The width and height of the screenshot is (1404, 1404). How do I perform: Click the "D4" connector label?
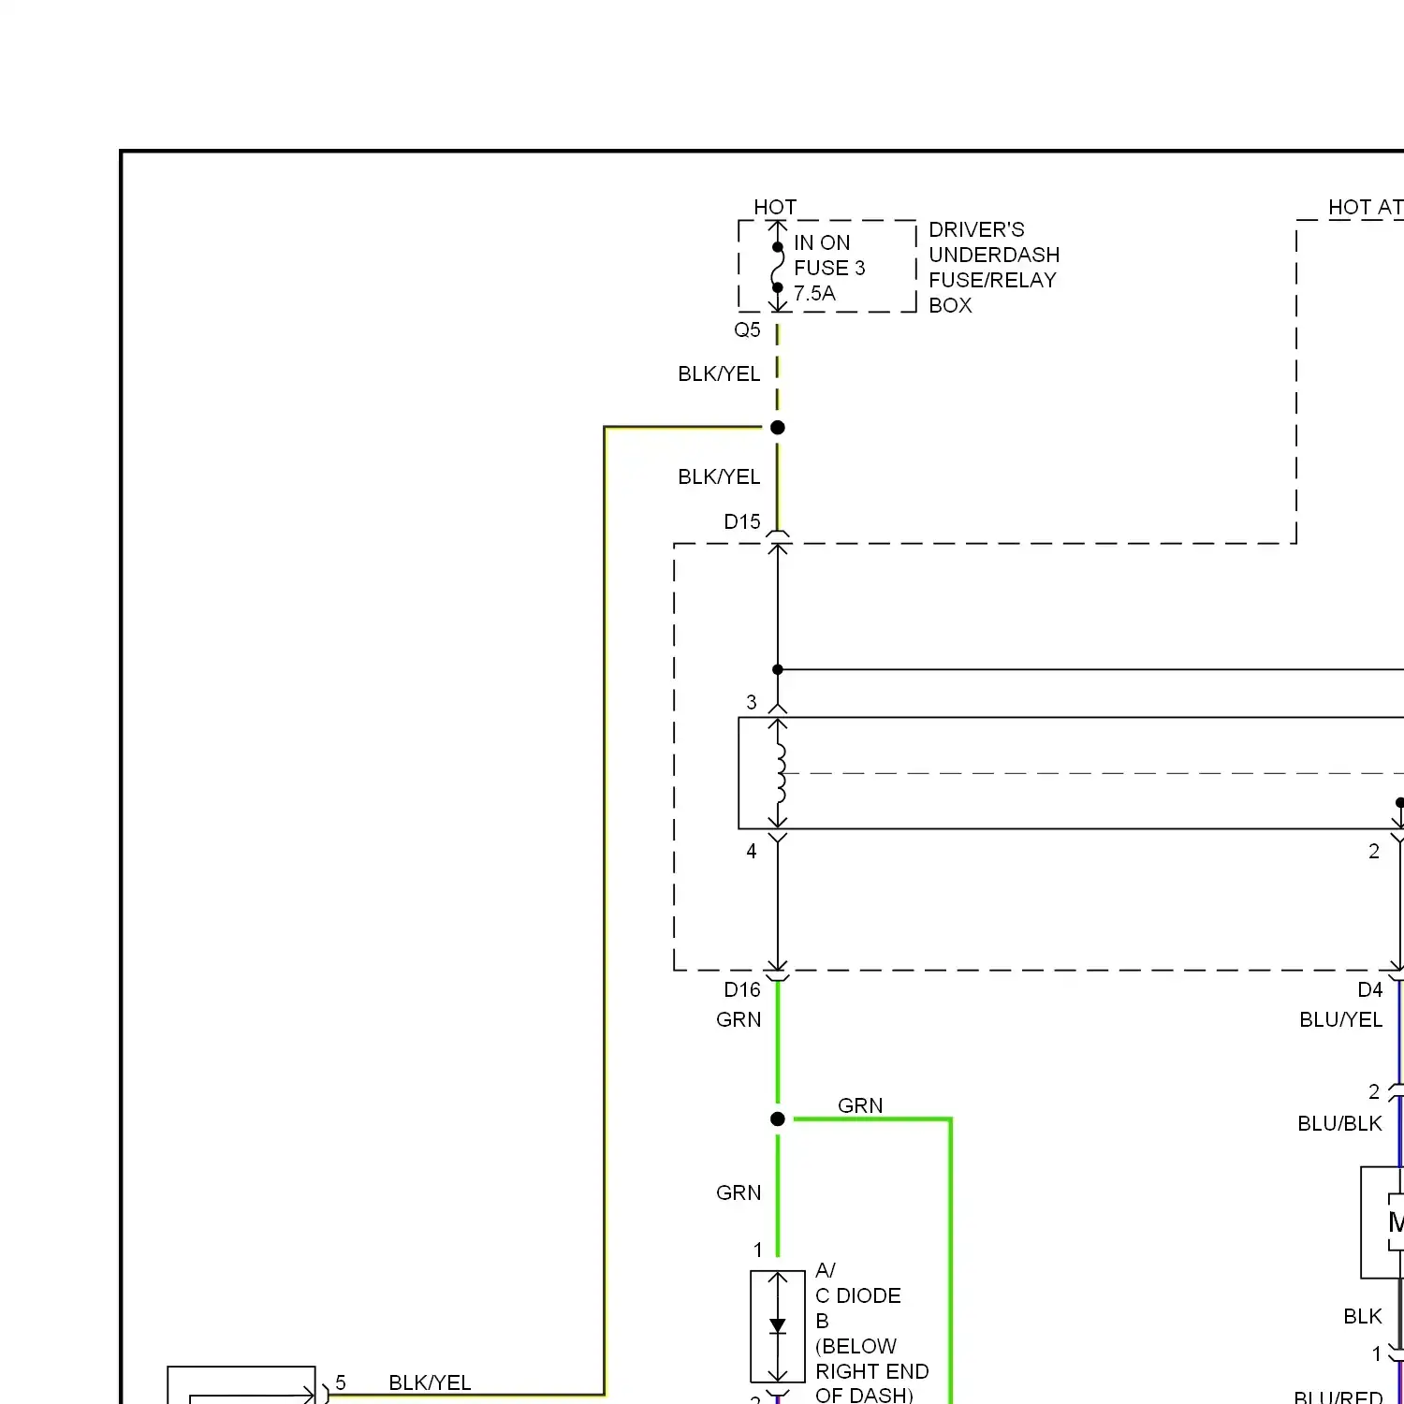(1370, 989)
